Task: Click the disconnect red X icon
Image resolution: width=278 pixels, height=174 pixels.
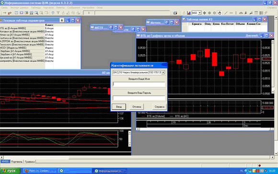Action: [x=10, y=13]
